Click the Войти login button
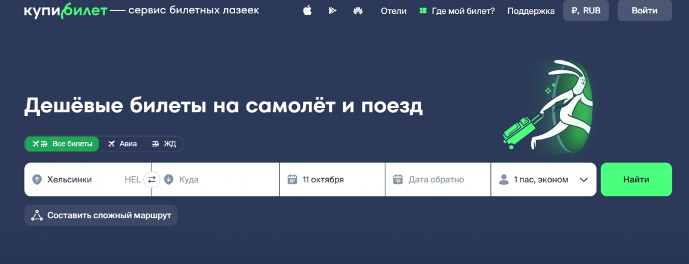689x264 pixels. 644,11
